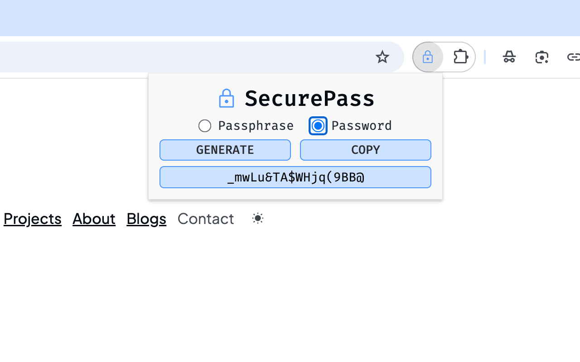The width and height of the screenshot is (580, 362).
Task: Bookmark this page with the star icon
Action: click(x=382, y=57)
